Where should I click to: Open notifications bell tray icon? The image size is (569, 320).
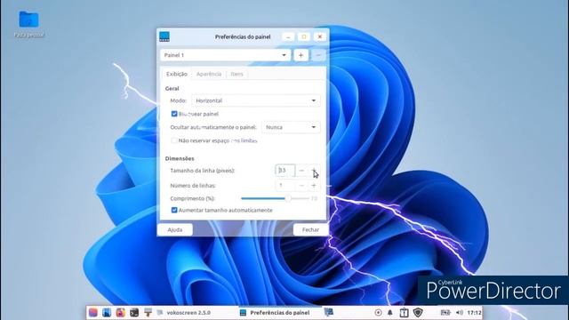[x=390, y=312]
